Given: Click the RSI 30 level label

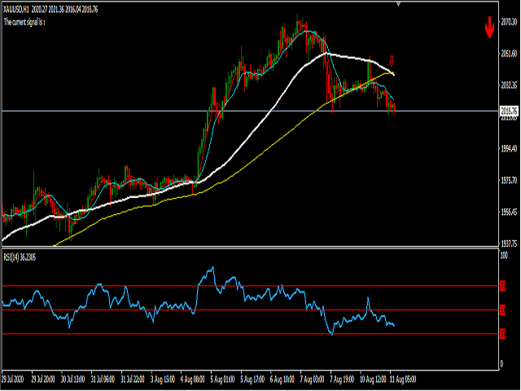Looking at the screenshot, I should (503, 334).
